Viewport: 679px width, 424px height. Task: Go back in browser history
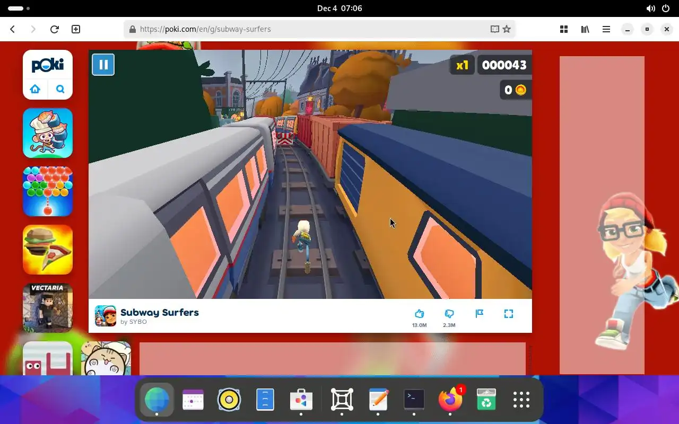pyautogui.click(x=13, y=29)
